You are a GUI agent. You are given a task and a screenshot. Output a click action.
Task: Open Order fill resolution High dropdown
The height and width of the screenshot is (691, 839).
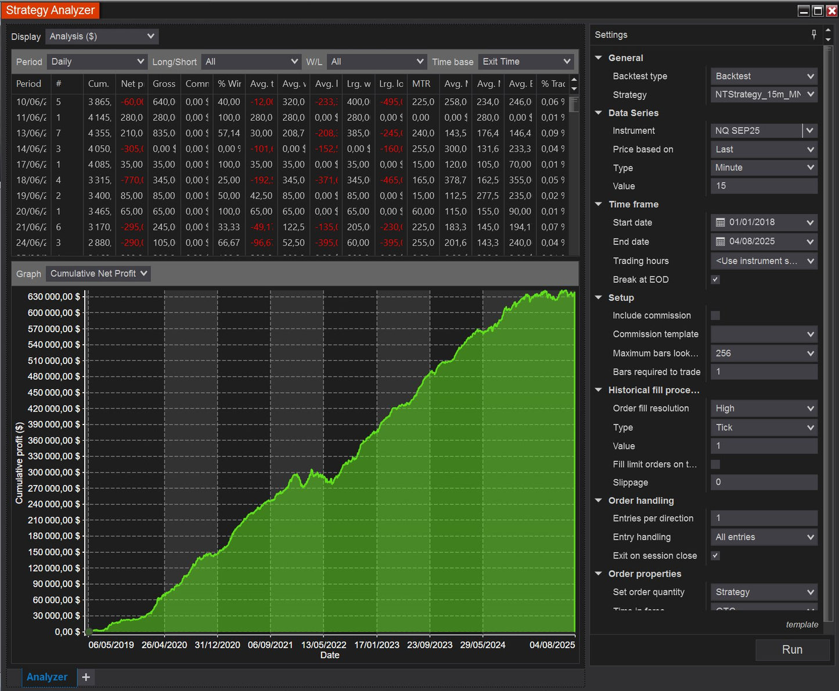[764, 408]
